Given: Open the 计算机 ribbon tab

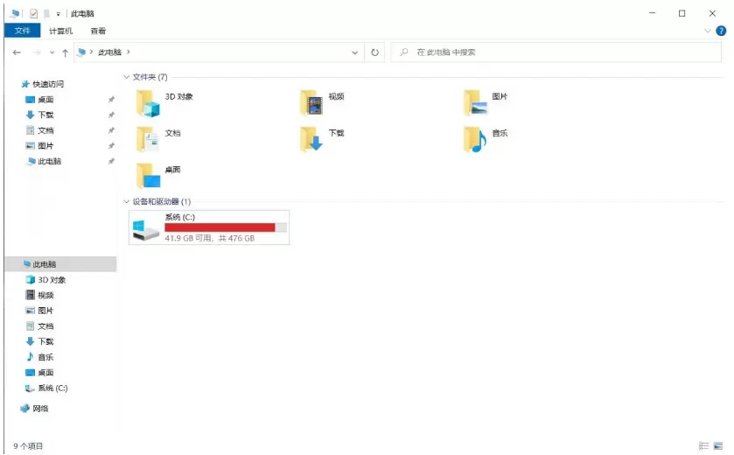Looking at the screenshot, I should point(60,31).
